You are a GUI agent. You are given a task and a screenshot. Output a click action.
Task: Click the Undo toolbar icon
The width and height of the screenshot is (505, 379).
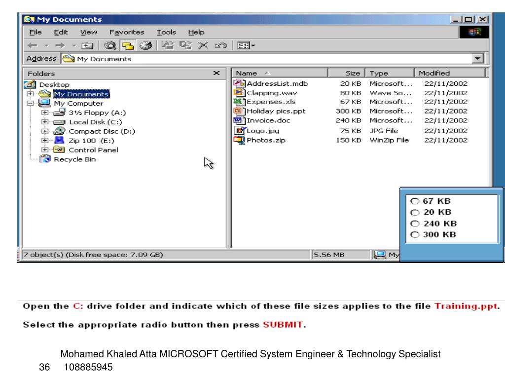[220, 45]
